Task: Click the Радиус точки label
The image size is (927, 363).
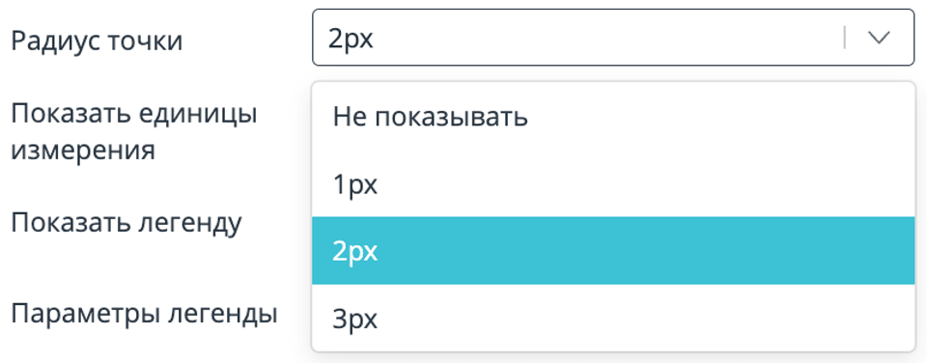Action: pos(97,41)
